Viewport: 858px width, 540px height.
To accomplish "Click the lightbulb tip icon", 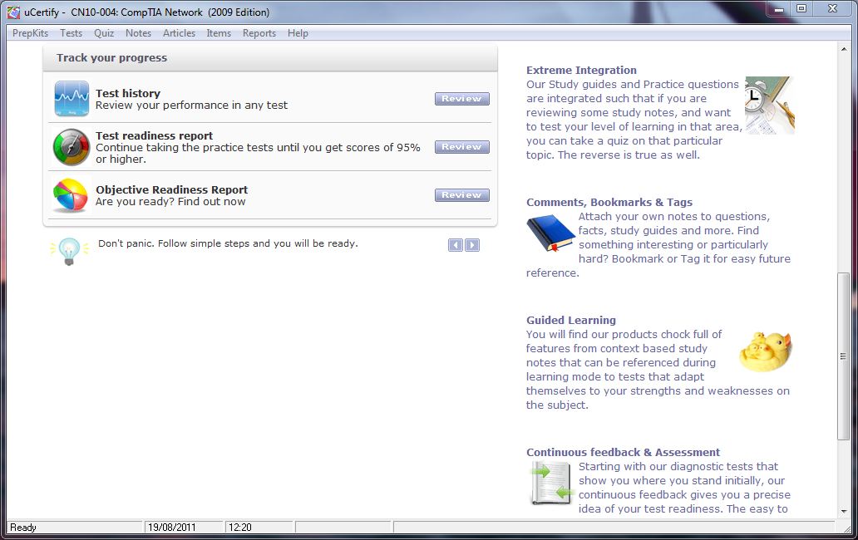I will [69, 252].
